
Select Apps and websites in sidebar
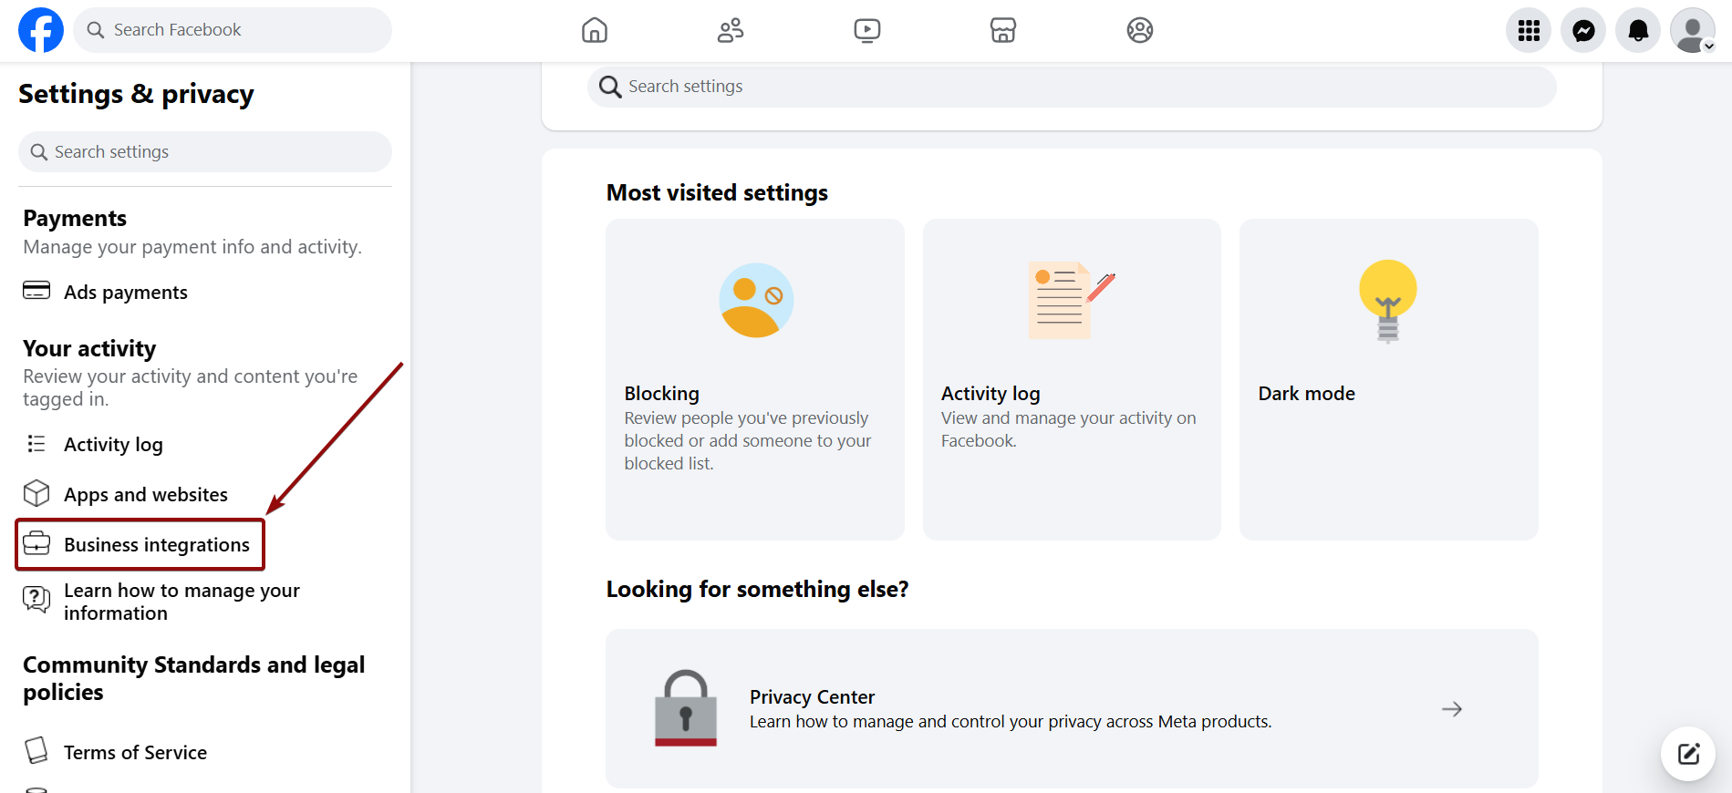145,495
